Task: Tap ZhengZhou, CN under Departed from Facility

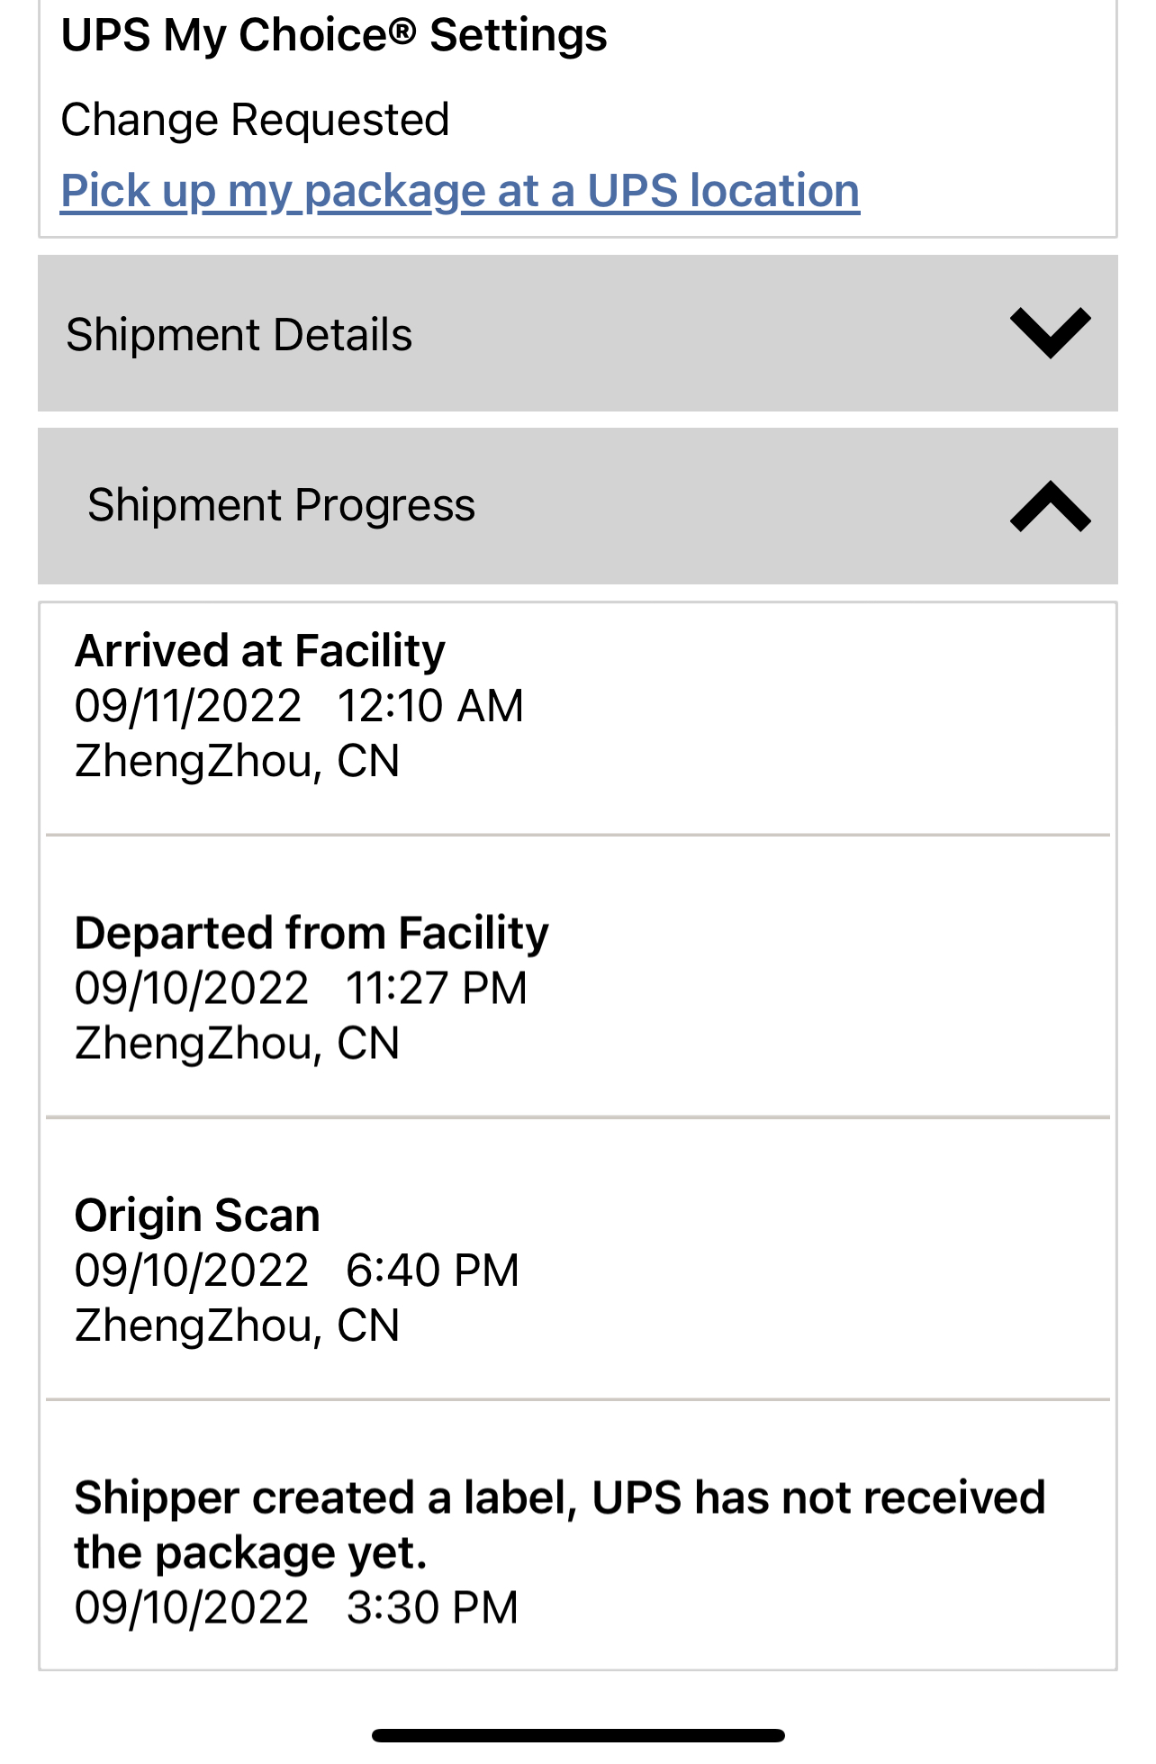Action: tap(237, 1044)
